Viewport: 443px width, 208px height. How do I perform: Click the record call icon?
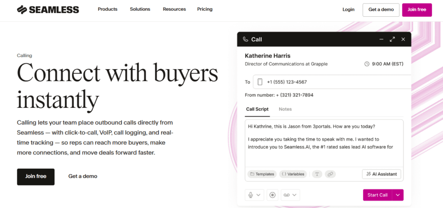272,195
